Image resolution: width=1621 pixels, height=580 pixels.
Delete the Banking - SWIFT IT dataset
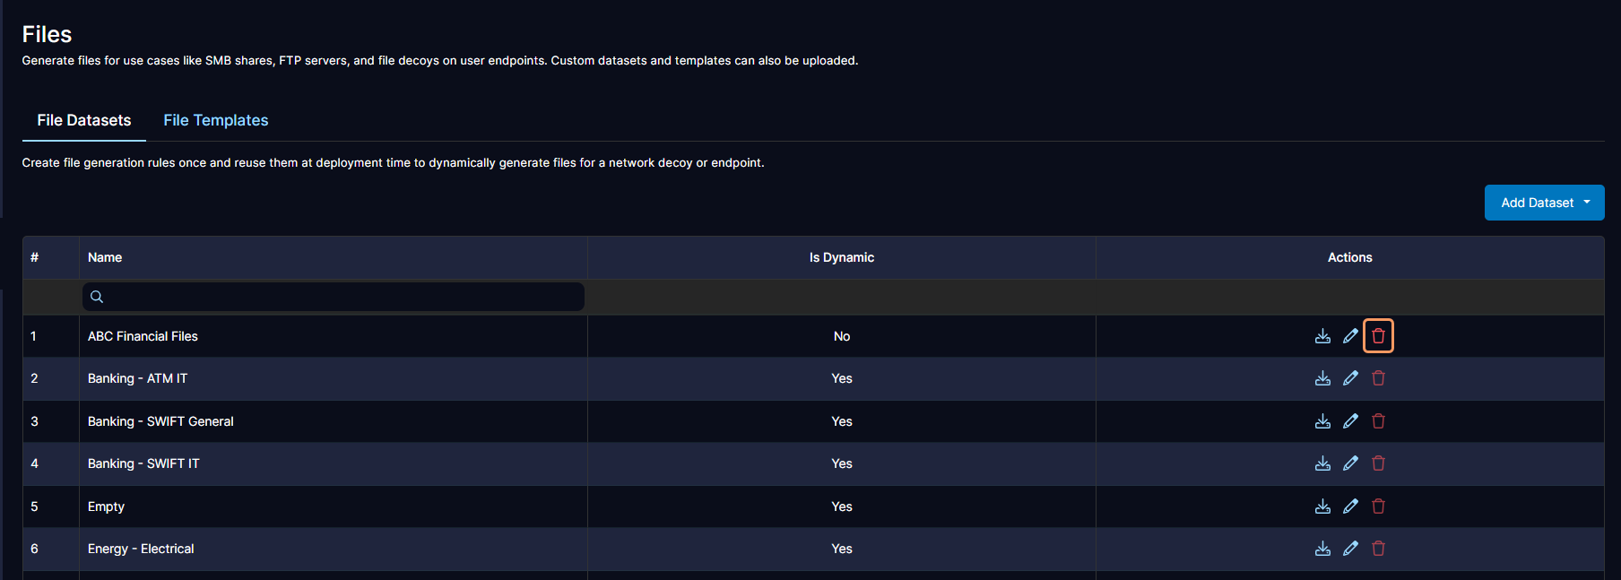[x=1378, y=463]
